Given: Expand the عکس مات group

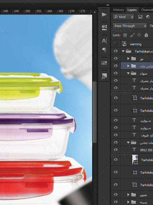Looking at the screenshot, I should 128,66.
